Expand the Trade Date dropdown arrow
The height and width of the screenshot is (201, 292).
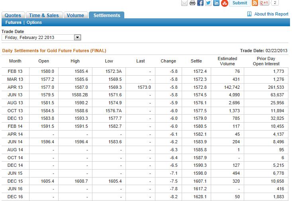78,37
